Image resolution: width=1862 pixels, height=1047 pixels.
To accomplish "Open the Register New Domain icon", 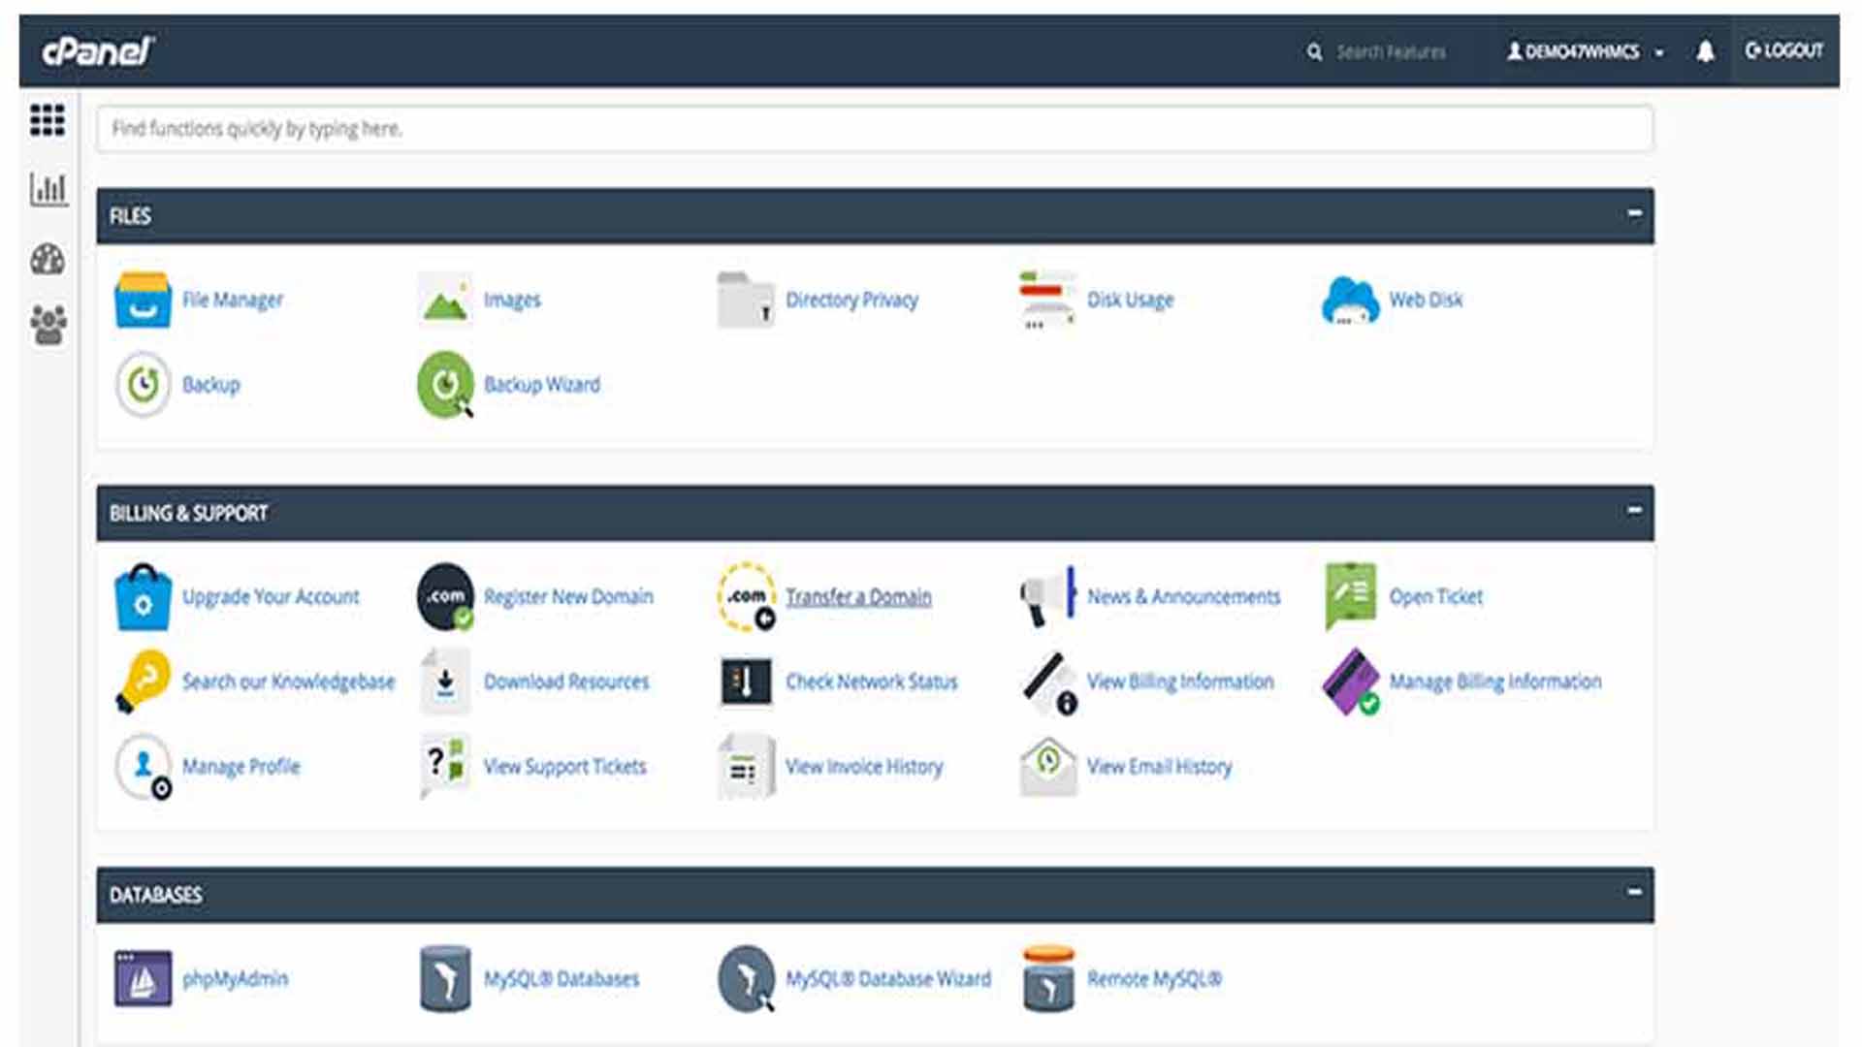I will point(445,596).
